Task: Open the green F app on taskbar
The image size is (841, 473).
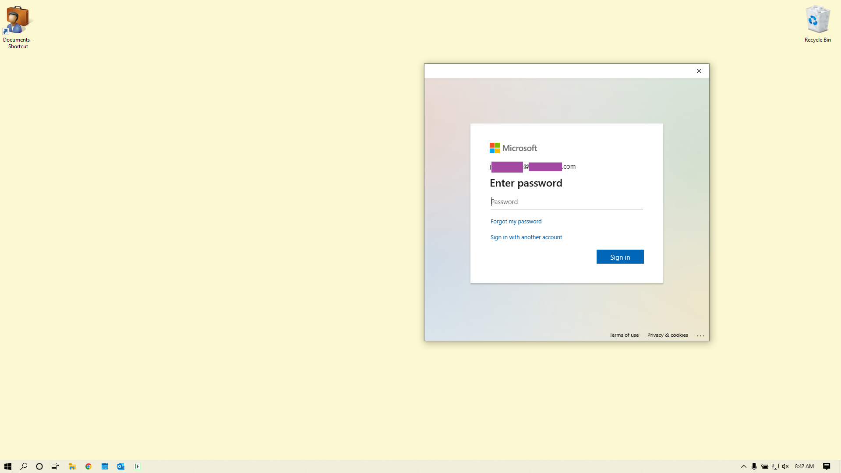Action: [137, 466]
